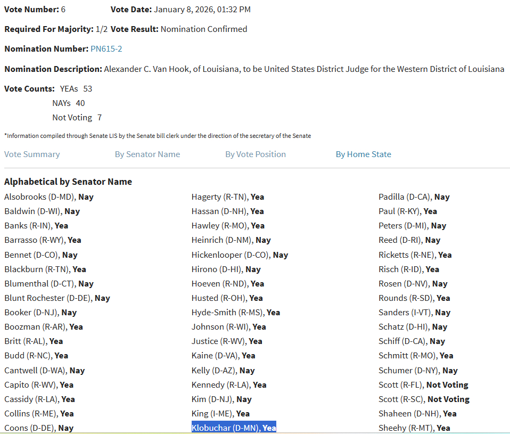
Task: Select the Sanders (I-VT) entry
Action: (414, 313)
